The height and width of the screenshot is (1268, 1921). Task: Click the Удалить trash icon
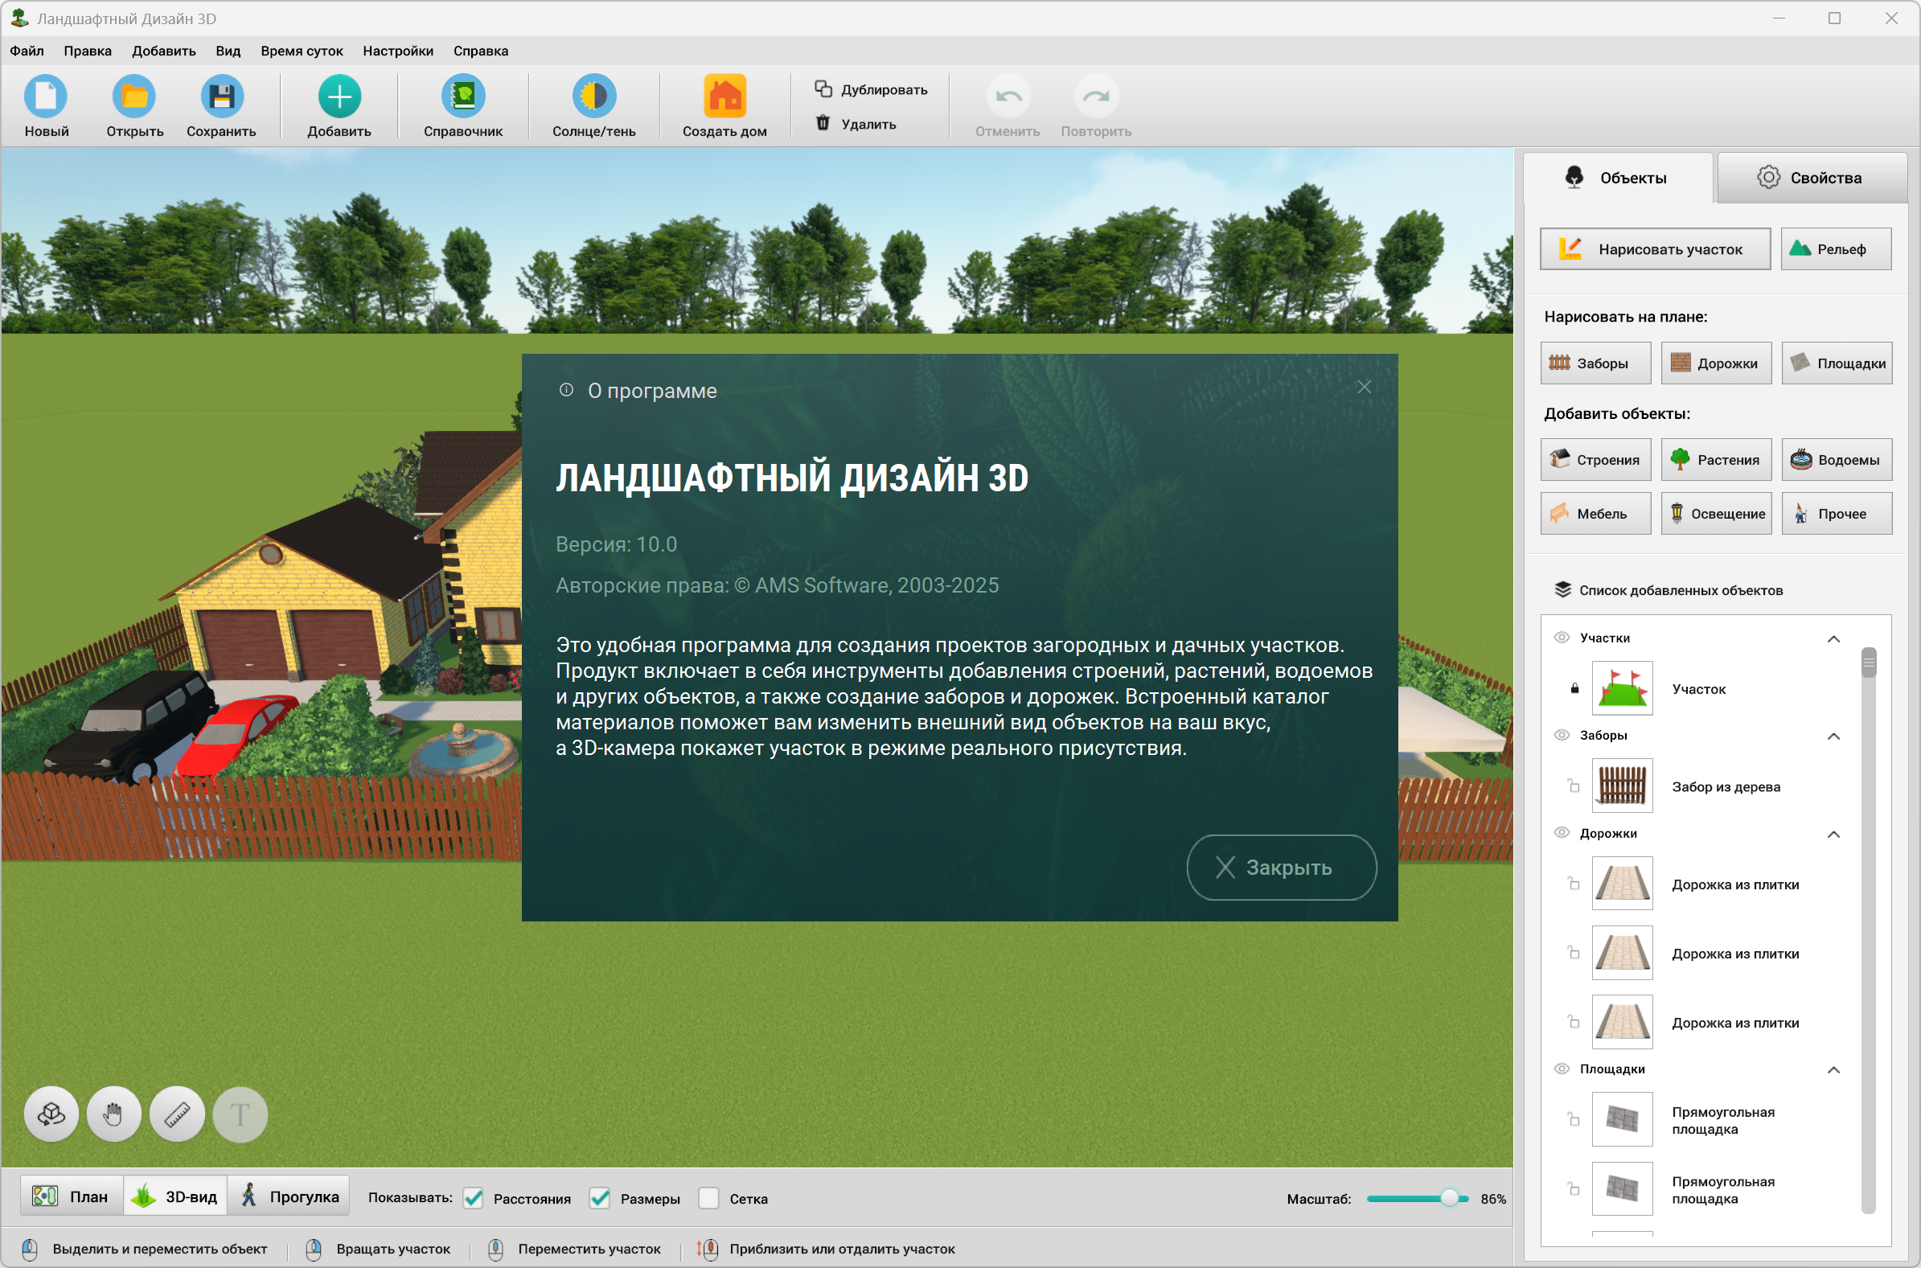(823, 123)
